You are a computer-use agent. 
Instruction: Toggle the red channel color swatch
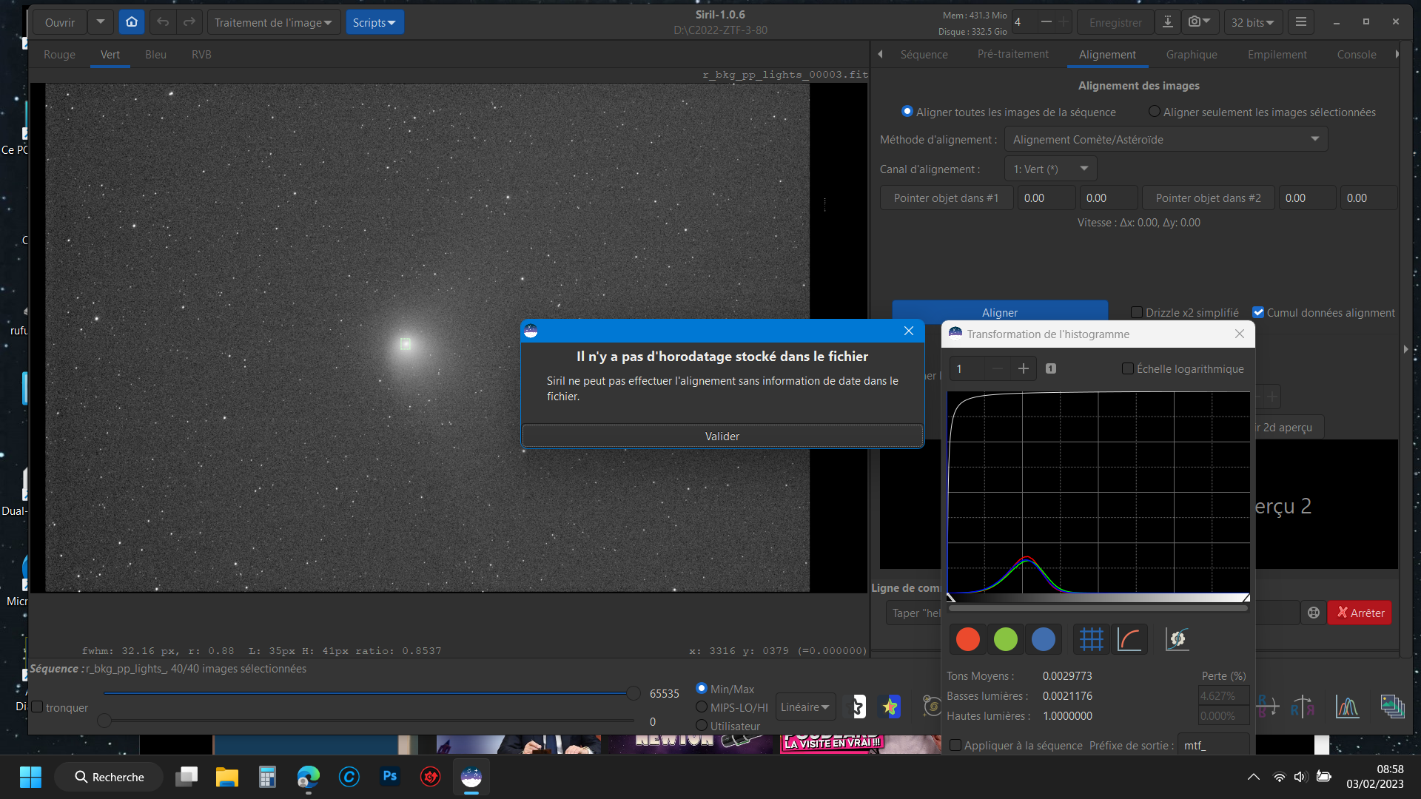[967, 639]
